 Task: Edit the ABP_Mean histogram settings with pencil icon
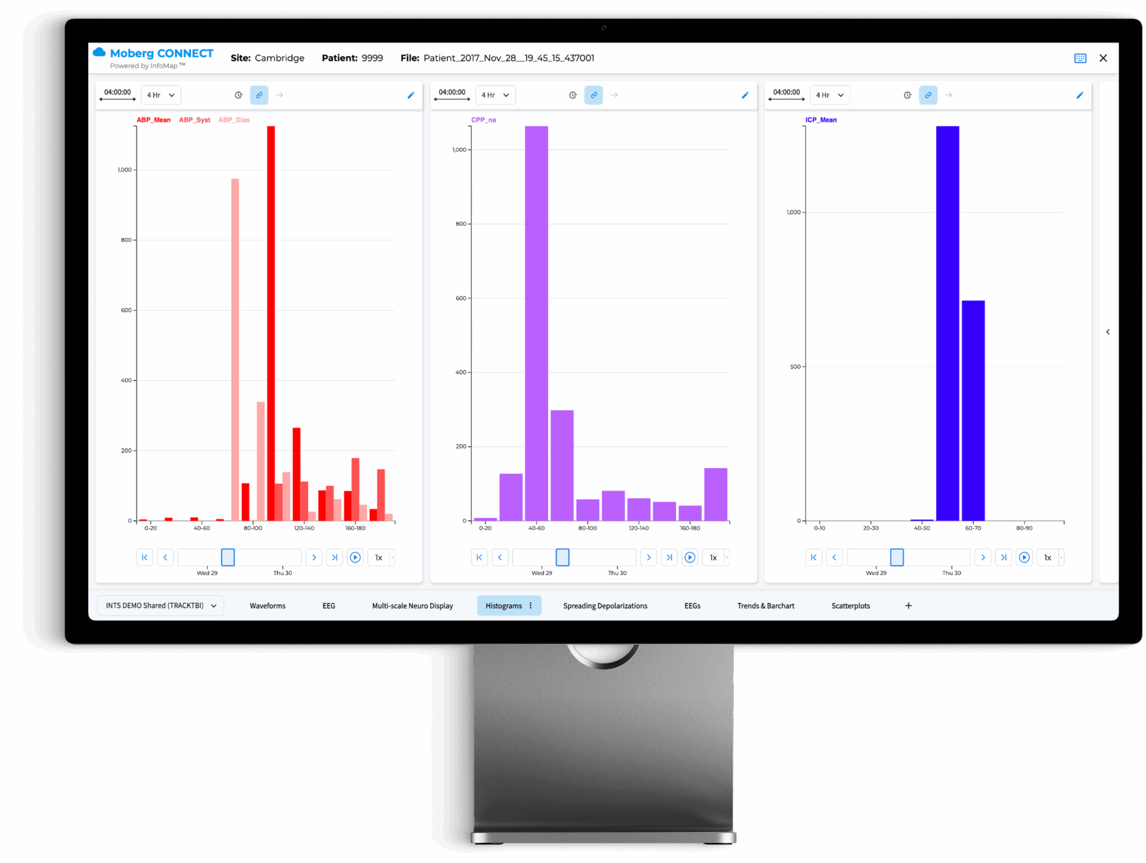pyautogui.click(x=411, y=95)
